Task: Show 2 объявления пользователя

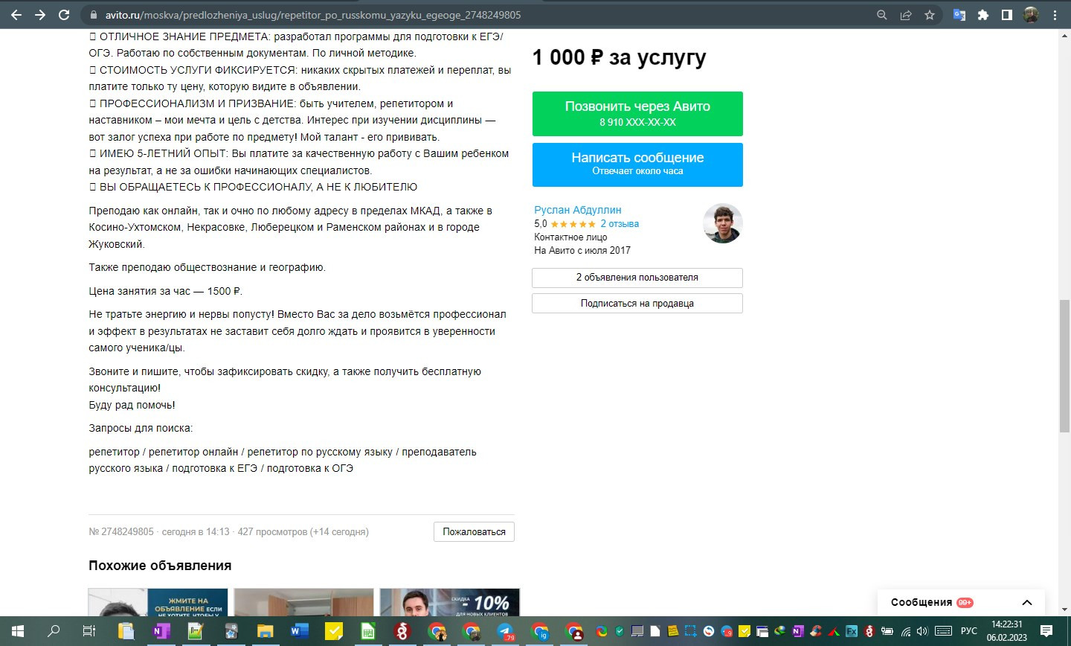Action: (637, 278)
